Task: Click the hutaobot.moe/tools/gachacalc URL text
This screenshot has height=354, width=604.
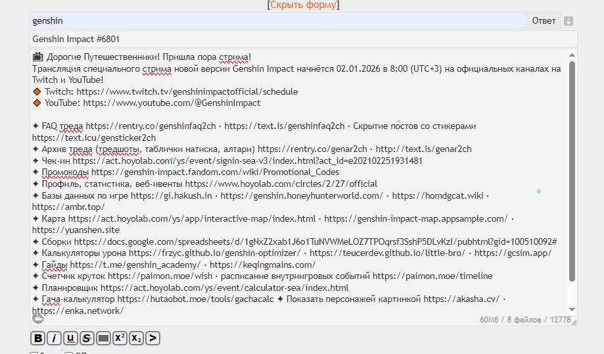Action: (x=196, y=299)
